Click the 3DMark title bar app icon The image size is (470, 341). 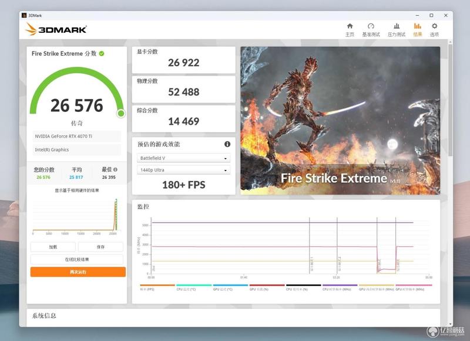24,15
